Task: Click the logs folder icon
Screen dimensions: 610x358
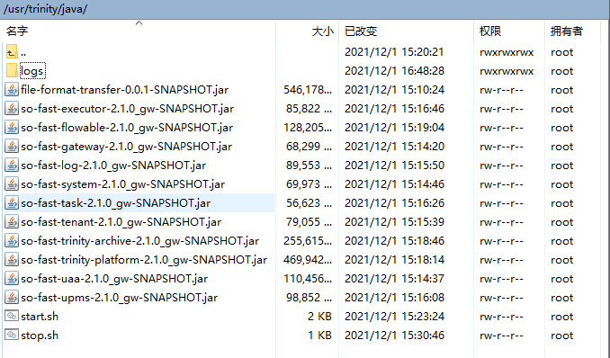Action: point(12,70)
